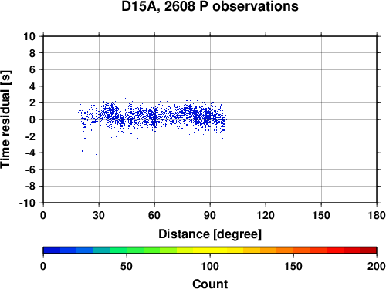Image resolution: width=386 pixels, height=289 pixels.
Task: Click the x-axis tick label 180
Action: pyautogui.click(x=377, y=215)
